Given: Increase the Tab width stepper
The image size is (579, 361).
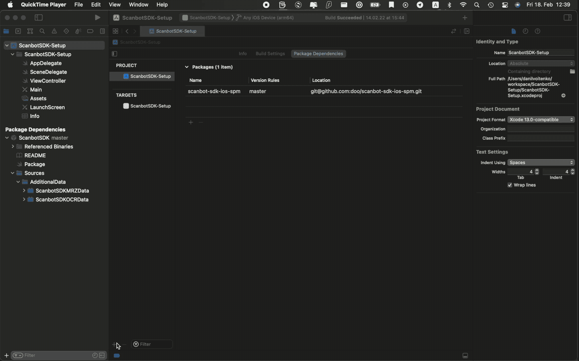Looking at the screenshot, I should (x=537, y=170).
